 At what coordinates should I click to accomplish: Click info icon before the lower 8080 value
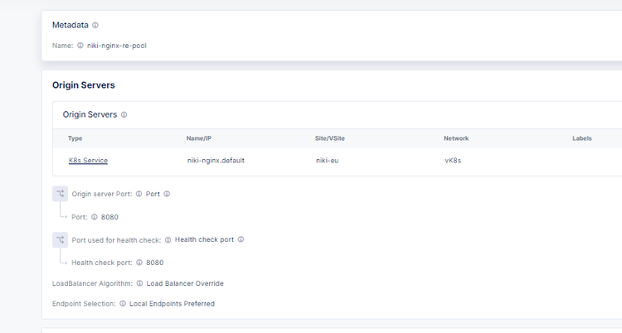click(138, 263)
